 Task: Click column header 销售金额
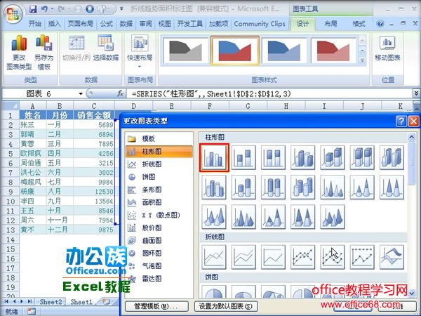tap(94, 115)
